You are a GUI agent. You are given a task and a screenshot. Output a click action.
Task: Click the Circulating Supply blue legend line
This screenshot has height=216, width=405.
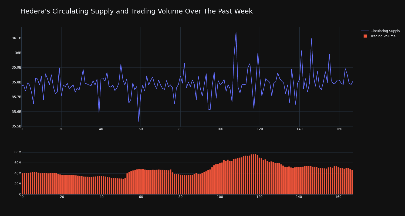click(x=365, y=31)
